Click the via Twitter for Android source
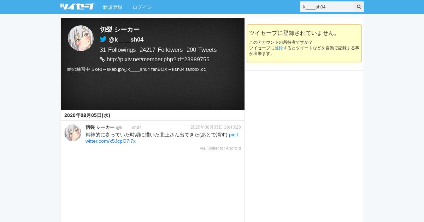Viewport: 424px width, 222px height. coord(220,148)
